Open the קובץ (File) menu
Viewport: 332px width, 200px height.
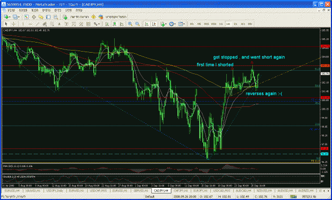click(11, 10)
